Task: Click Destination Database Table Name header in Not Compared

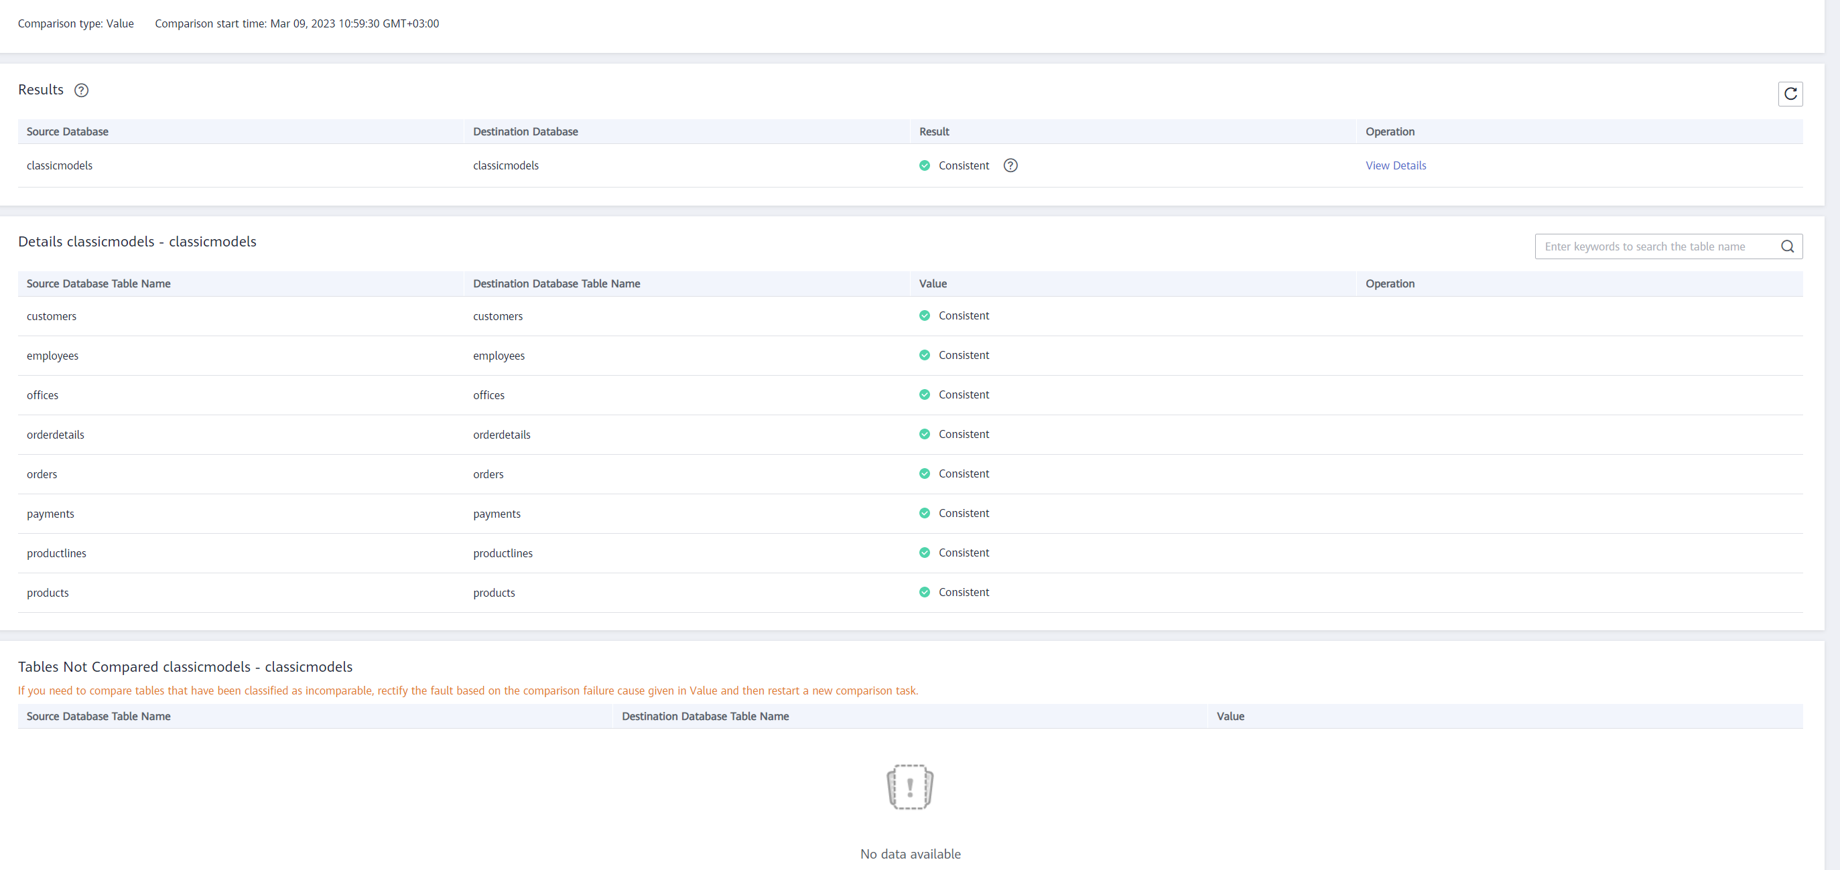Action: tap(705, 716)
